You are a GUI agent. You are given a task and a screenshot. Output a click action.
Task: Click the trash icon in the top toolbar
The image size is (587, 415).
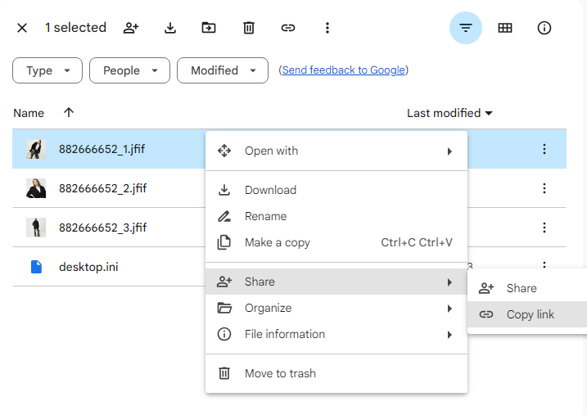[x=249, y=28]
